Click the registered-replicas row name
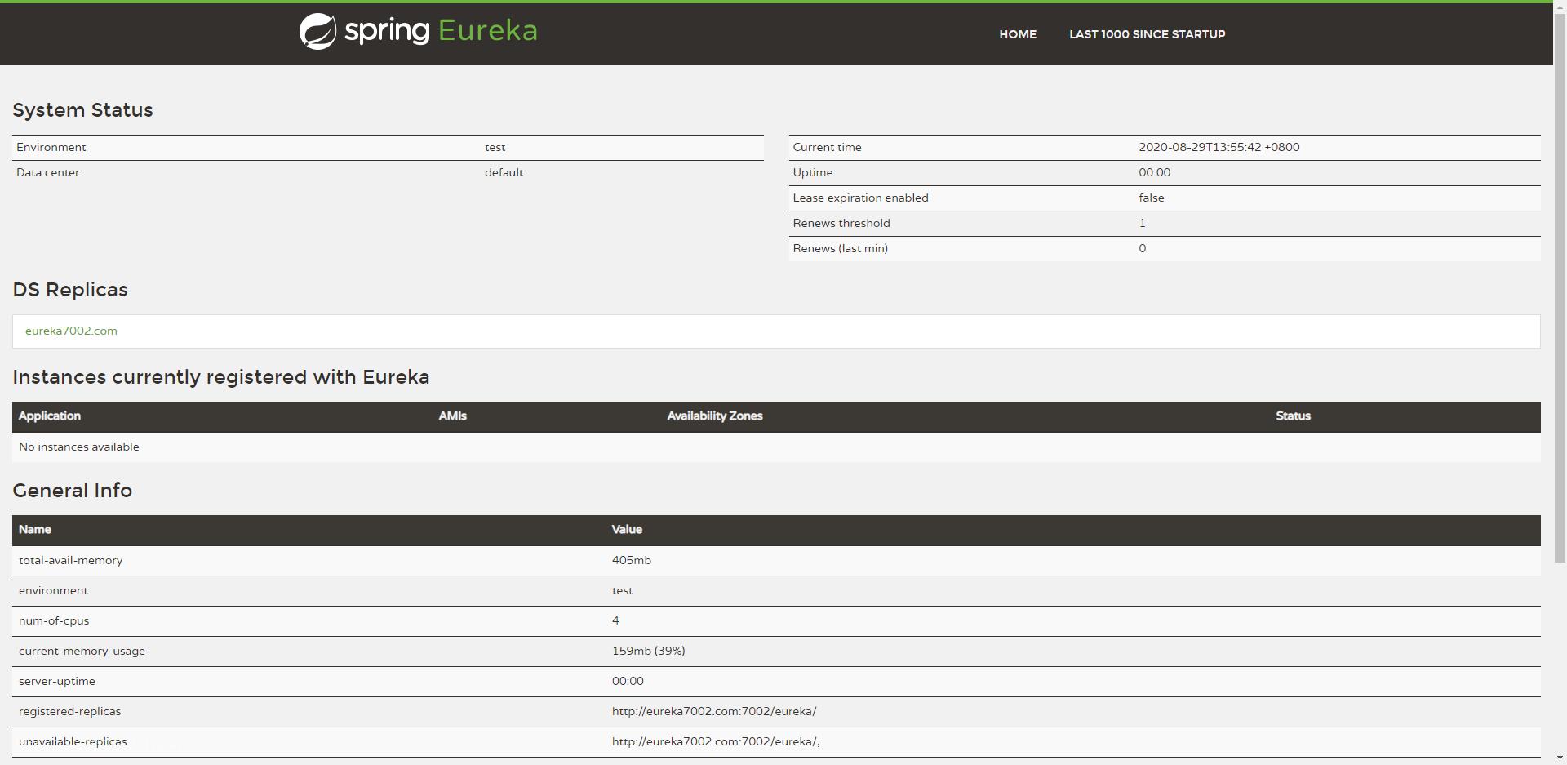 point(69,711)
